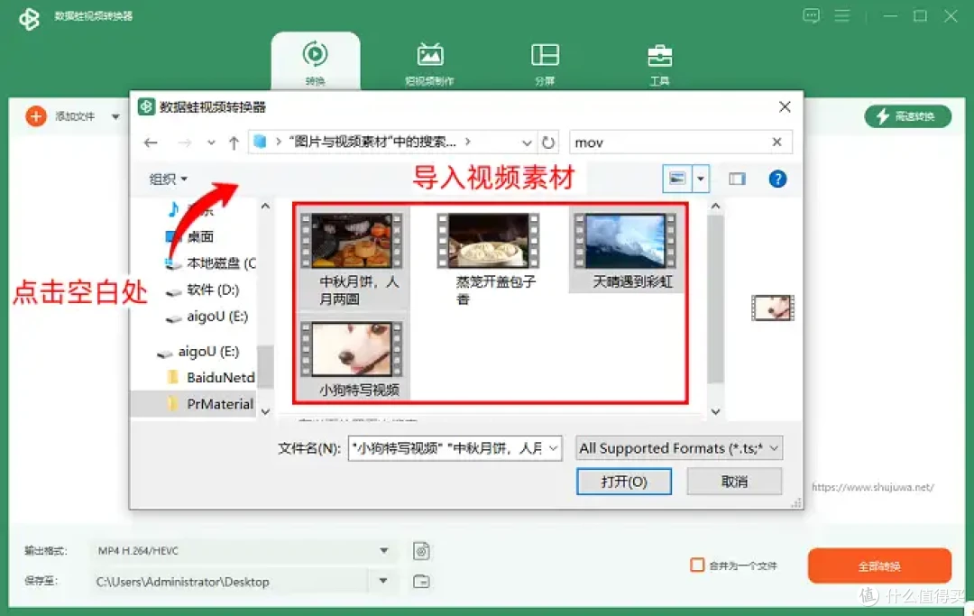This screenshot has width=974, height=616.
Task: Click the blue help question icon
Action: tap(777, 179)
